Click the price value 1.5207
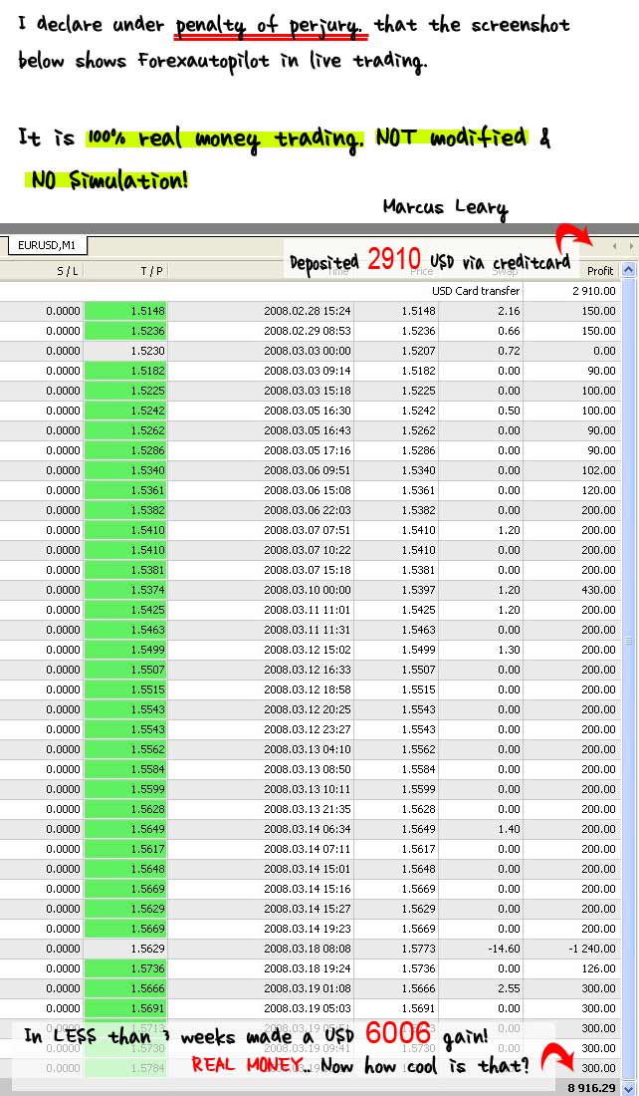 418,350
